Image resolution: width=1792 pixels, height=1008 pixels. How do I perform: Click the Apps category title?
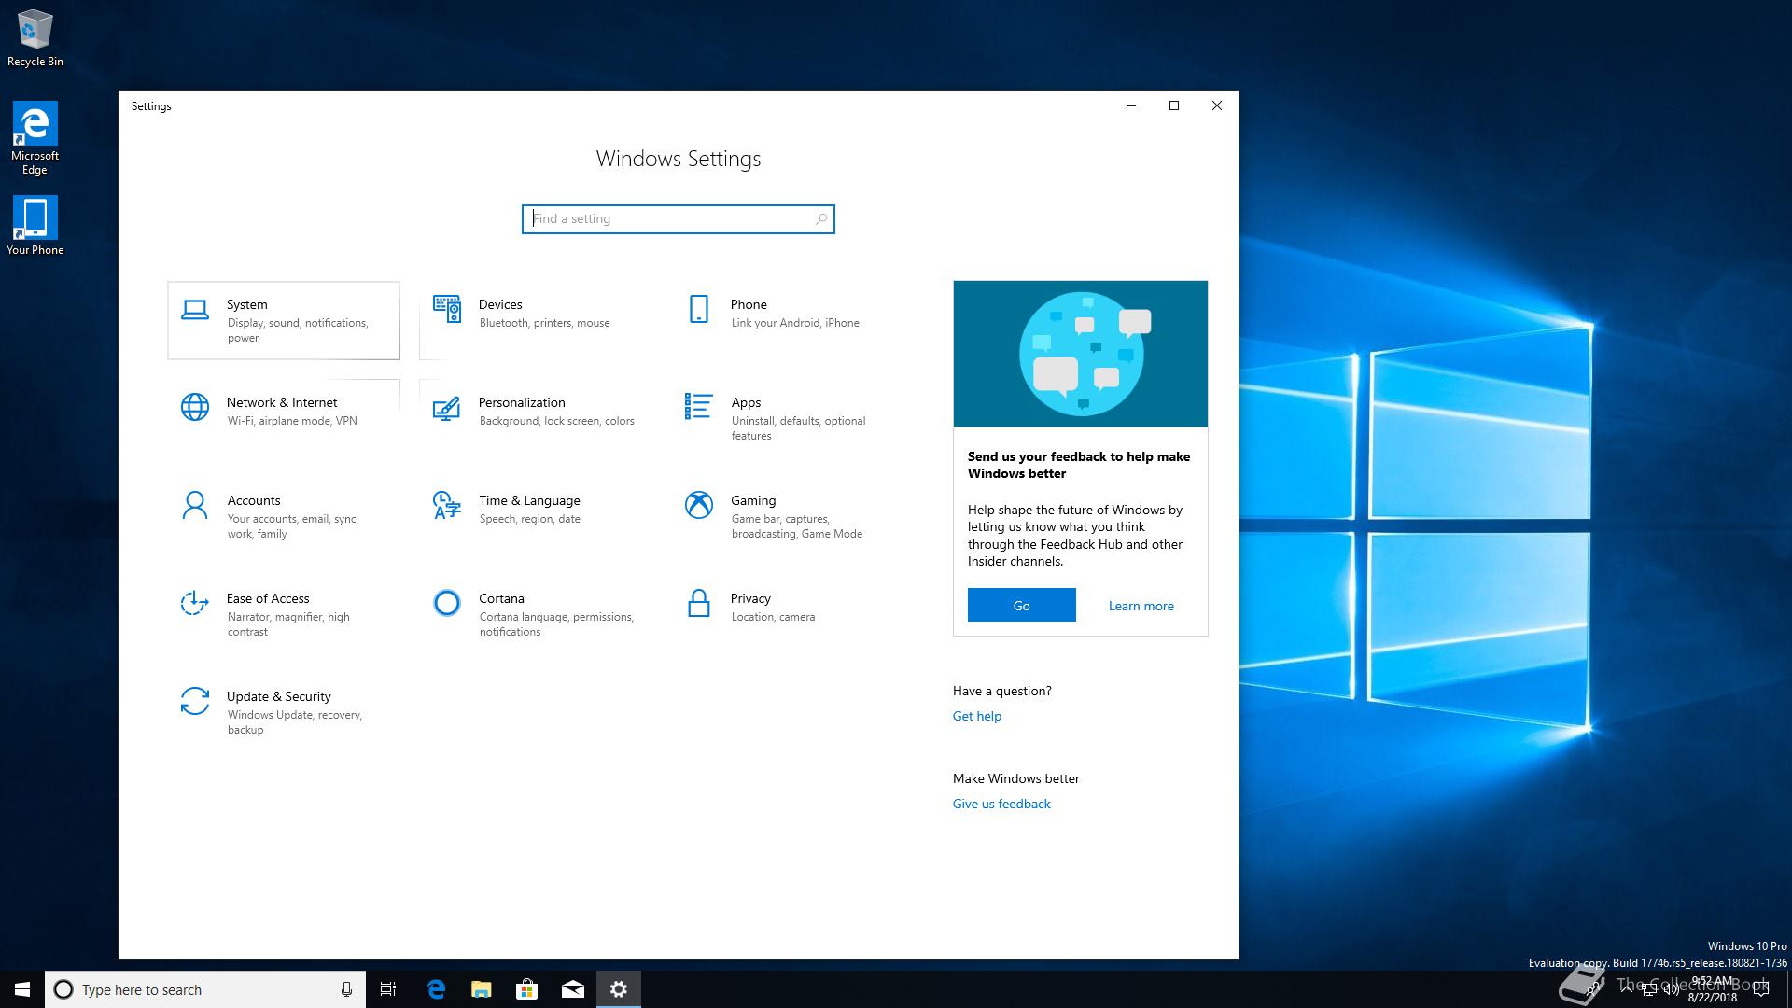click(746, 402)
